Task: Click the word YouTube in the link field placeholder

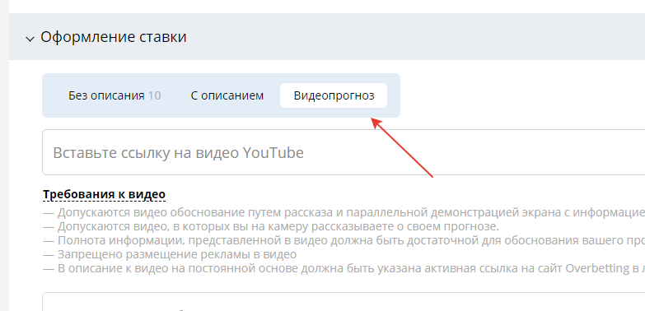Action: point(273,153)
